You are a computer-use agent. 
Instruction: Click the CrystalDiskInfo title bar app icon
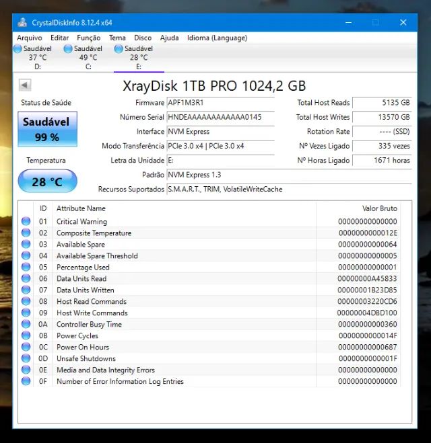point(22,23)
